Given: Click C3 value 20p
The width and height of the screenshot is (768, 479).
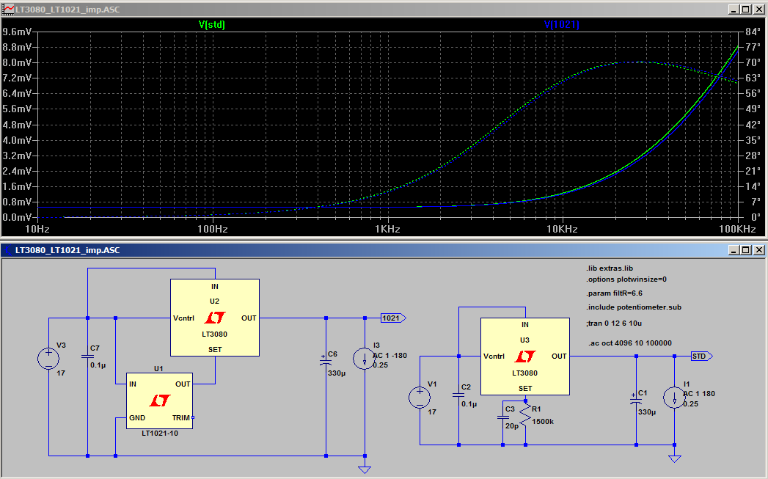Looking at the screenshot, I should tap(512, 425).
